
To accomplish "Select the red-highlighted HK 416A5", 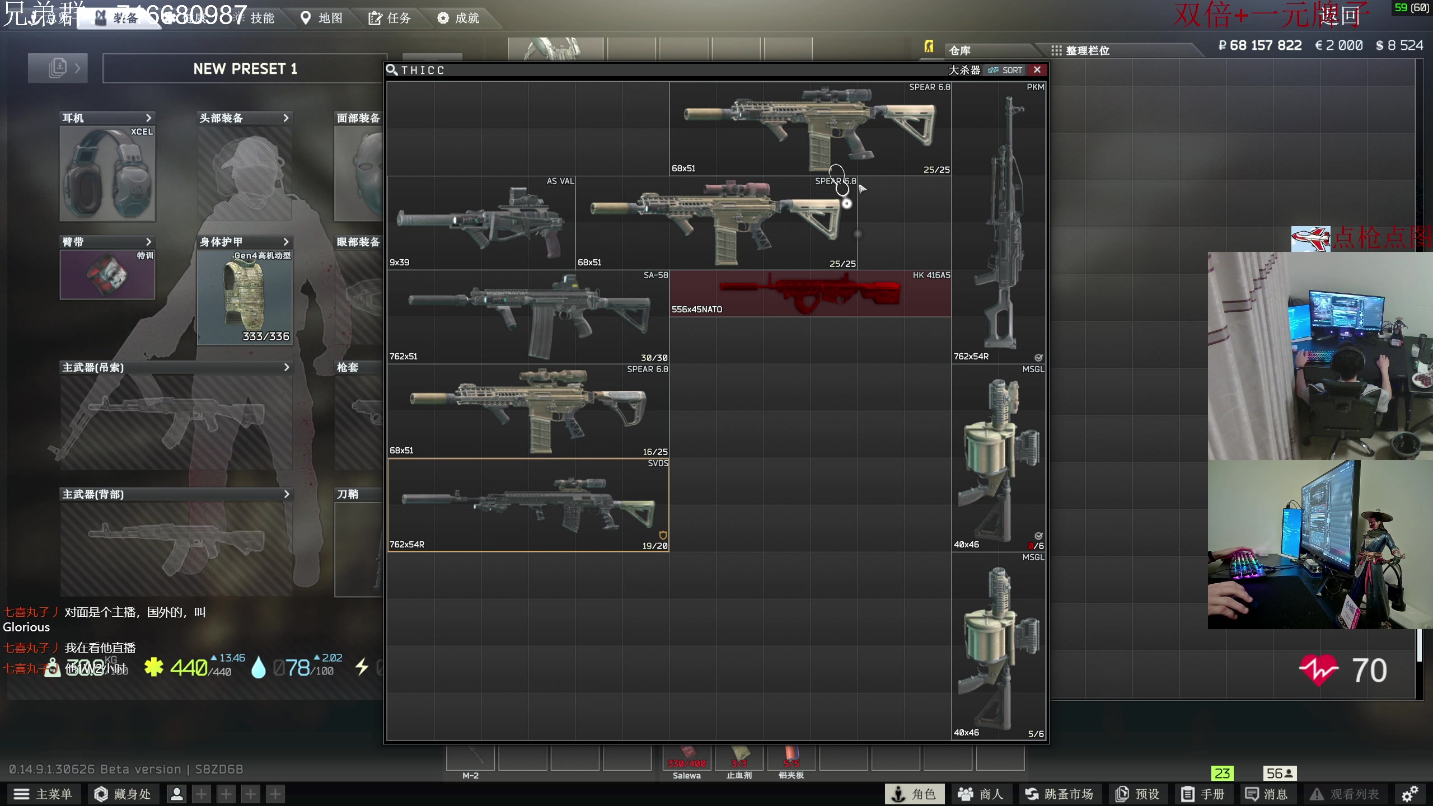I will tap(811, 293).
